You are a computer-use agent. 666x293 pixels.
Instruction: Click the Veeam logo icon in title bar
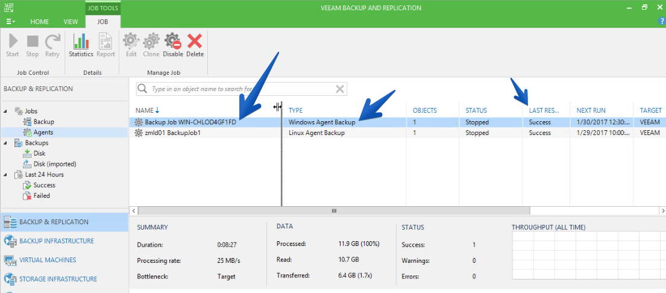coord(8,7)
